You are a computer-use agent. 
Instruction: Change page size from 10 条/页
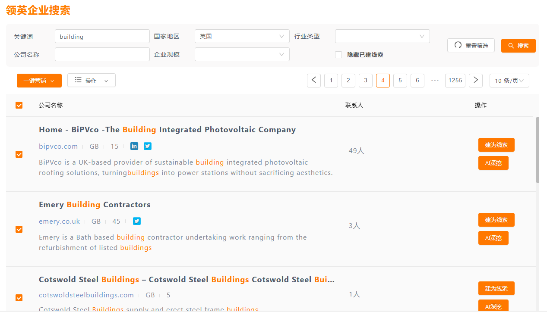click(509, 81)
